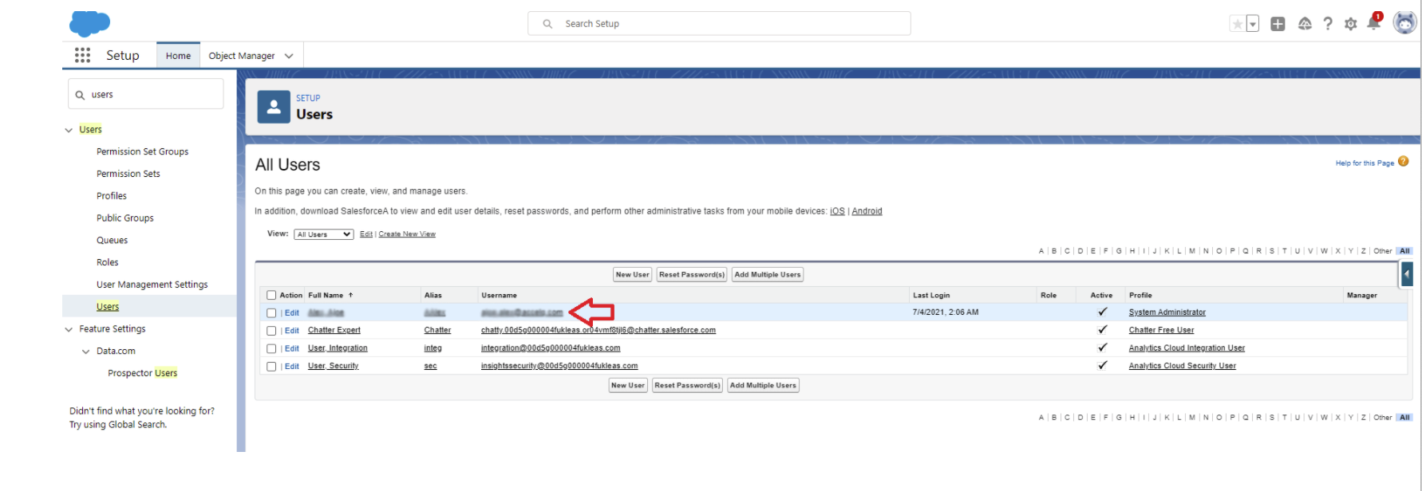1422x491 pixels.
Task: Tick the User, Integration row checkbox
Action: [x=271, y=348]
